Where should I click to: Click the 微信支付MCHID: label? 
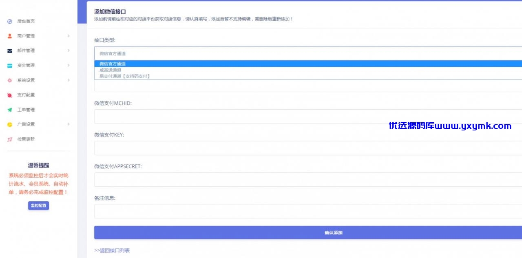point(113,103)
